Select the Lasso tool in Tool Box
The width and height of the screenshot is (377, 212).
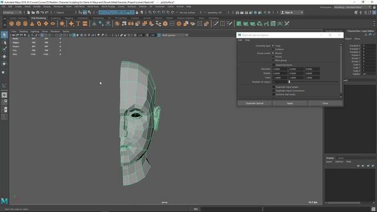[4, 42]
